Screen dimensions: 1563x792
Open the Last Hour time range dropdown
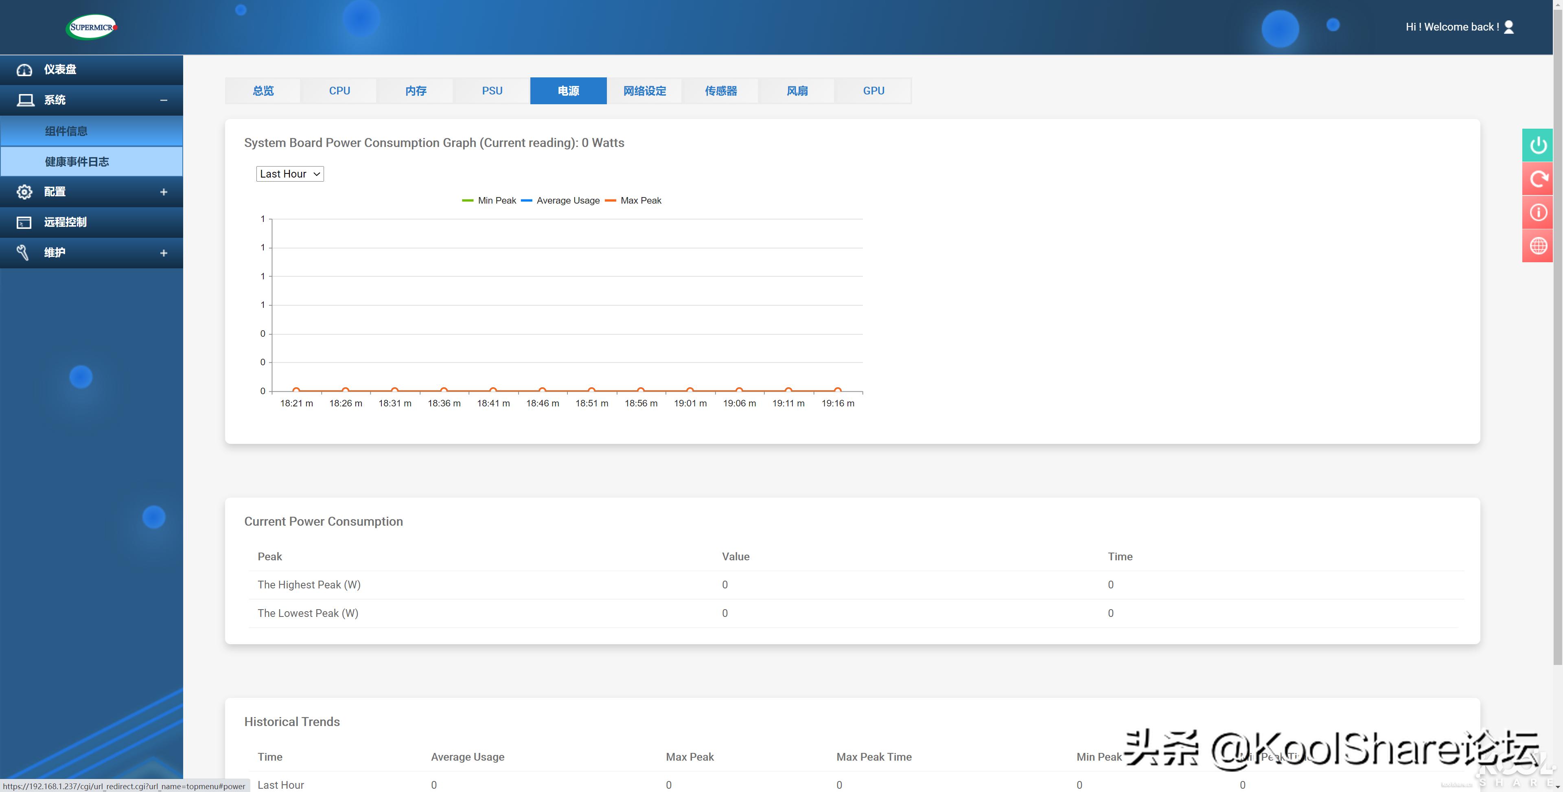click(x=289, y=174)
